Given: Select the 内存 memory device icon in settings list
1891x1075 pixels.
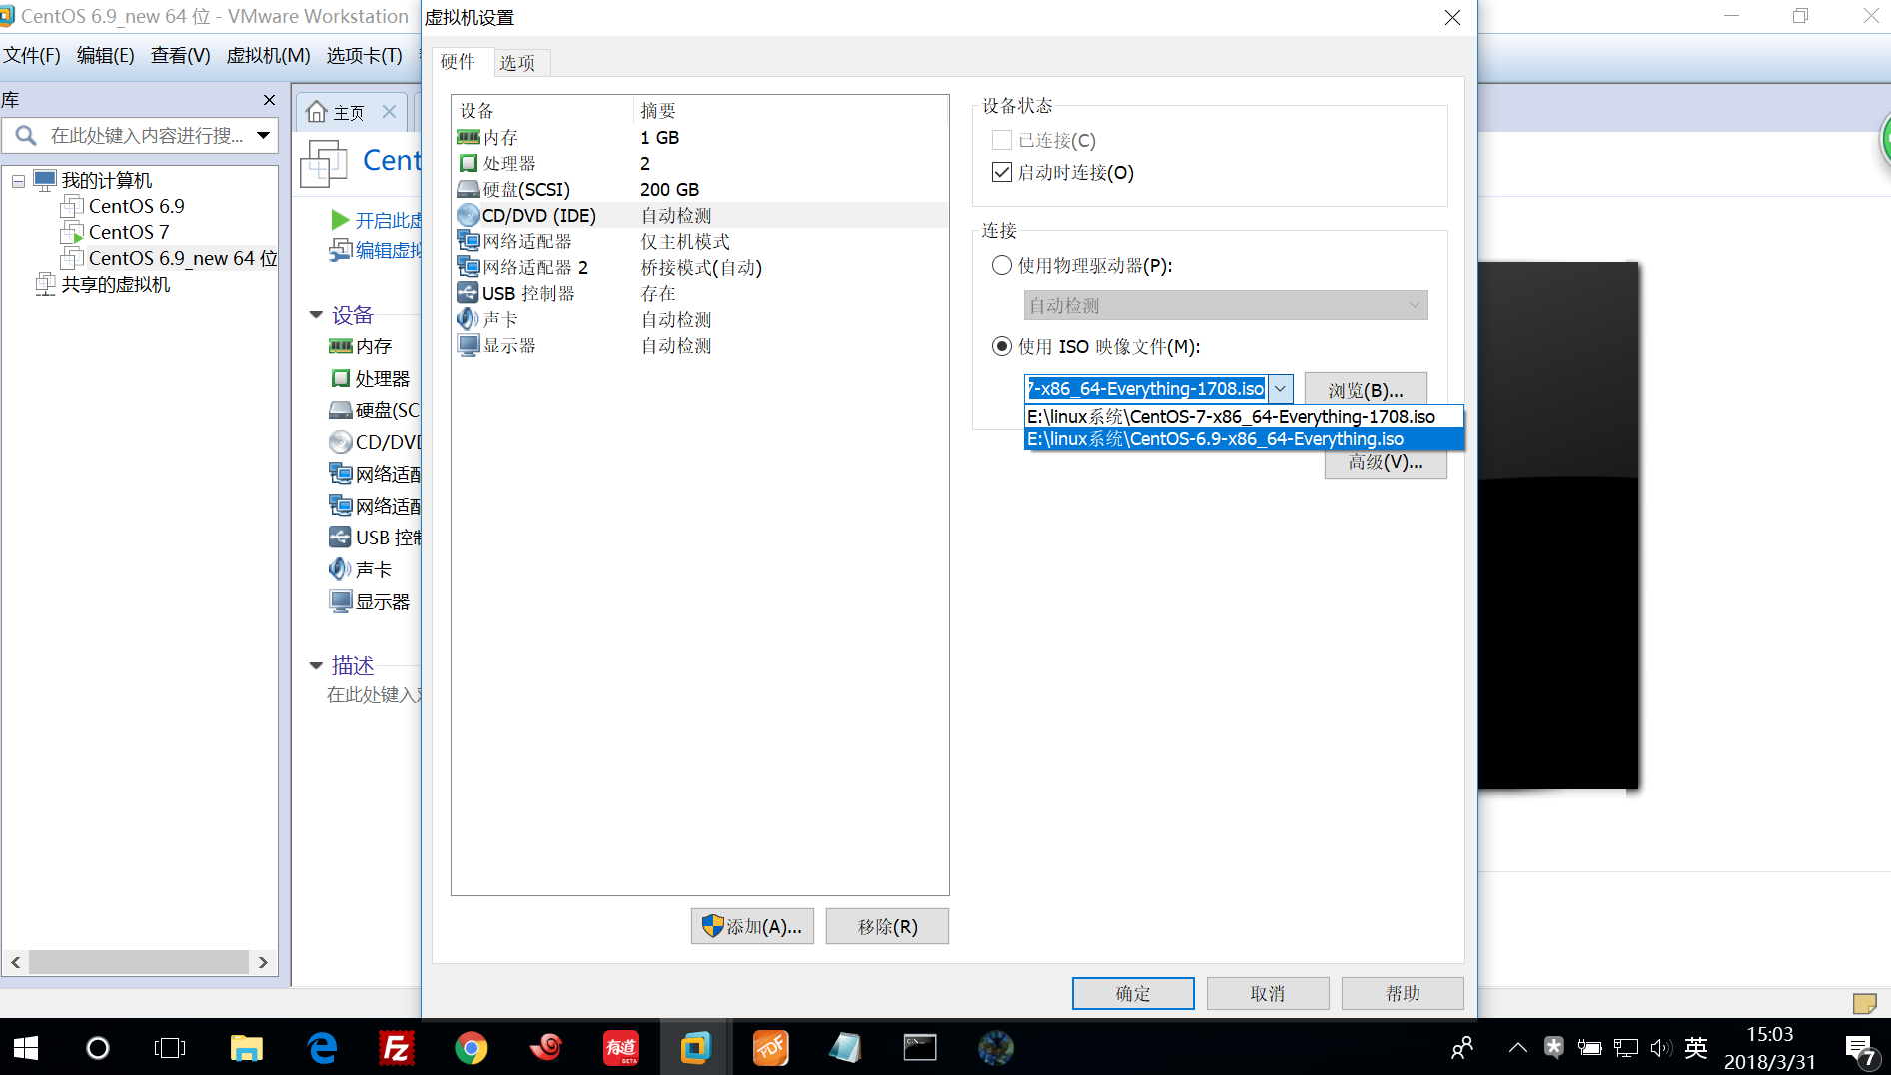Looking at the screenshot, I should (x=469, y=137).
